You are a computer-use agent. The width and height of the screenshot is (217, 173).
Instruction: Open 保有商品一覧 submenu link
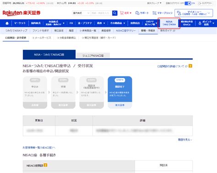coord(88,31)
